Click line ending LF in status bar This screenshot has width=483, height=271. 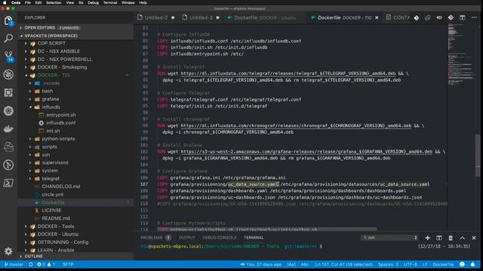click(424, 264)
